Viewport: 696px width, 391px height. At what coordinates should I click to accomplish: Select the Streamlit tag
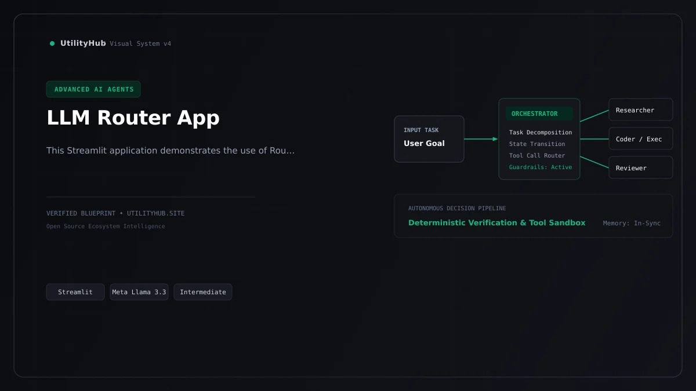(x=75, y=292)
